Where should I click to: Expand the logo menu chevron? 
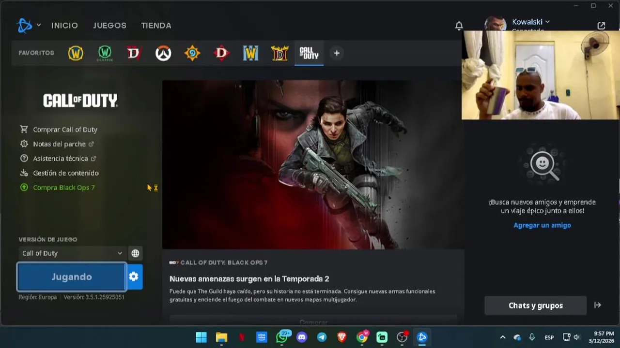pyautogui.click(x=39, y=25)
